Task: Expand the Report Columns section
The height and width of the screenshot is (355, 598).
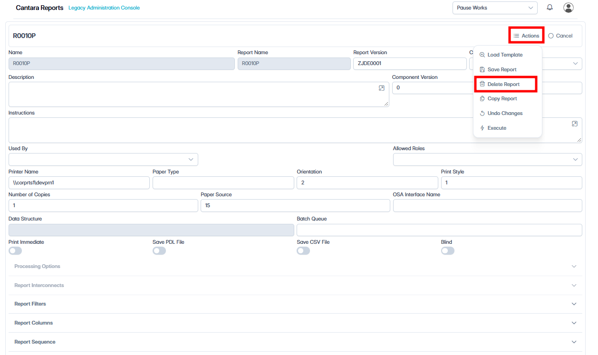Action: pos(295,323)
